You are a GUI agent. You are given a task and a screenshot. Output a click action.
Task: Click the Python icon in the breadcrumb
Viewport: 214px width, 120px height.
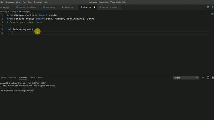pyautogui.click(x=20, y=12)
